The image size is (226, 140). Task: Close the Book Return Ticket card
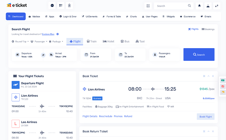pos(213,131)
